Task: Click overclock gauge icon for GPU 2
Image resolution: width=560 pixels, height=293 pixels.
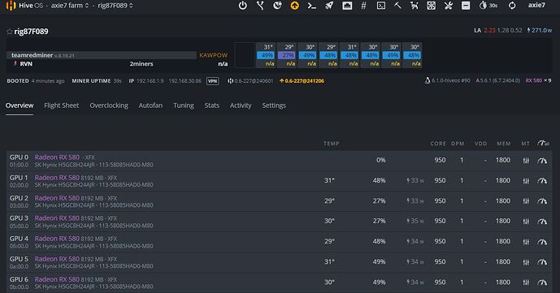Action: pos(542,201)
